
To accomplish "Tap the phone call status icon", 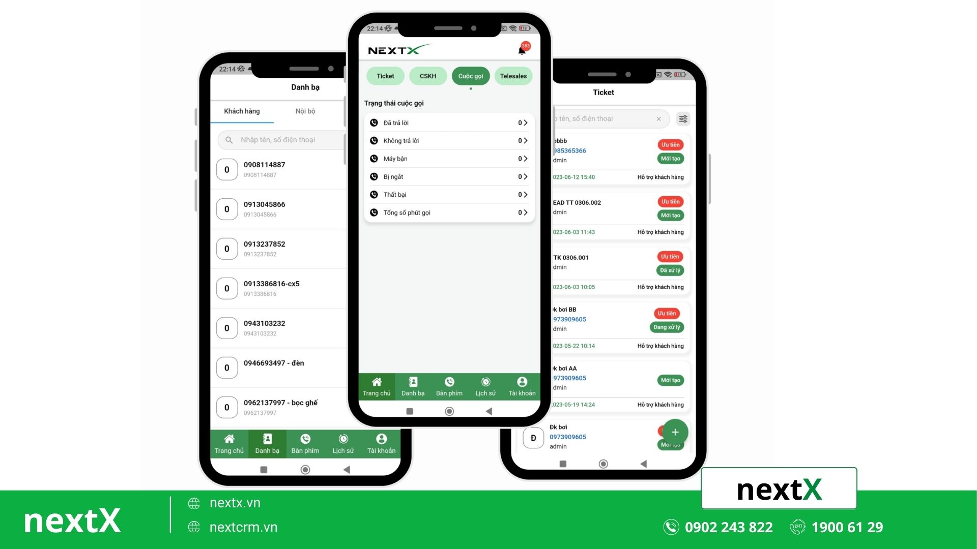I will coord(375,123).
